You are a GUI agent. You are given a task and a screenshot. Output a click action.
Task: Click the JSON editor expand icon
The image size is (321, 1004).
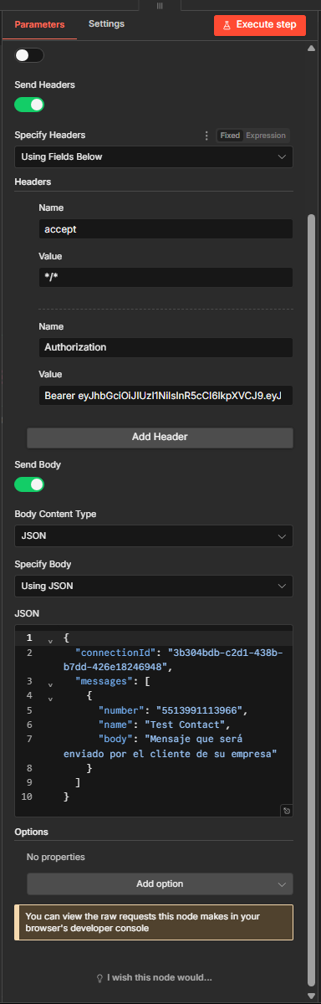pyautogui.click(x=286, y=811)
